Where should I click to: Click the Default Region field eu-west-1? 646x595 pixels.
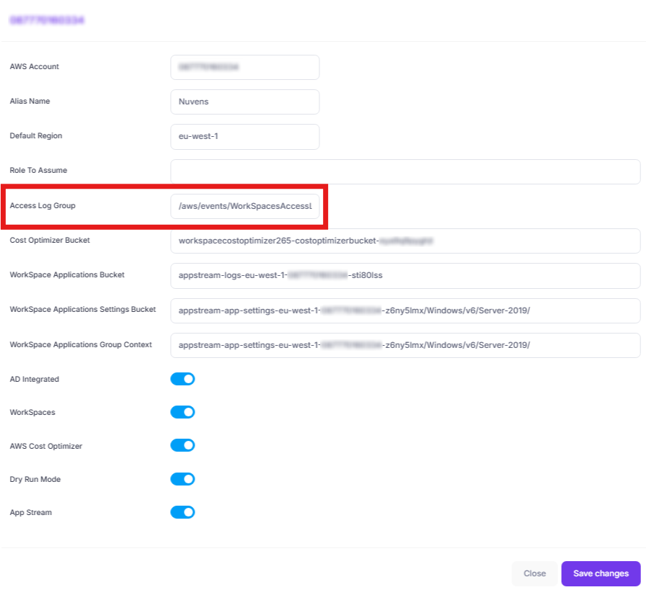(244, 136)
